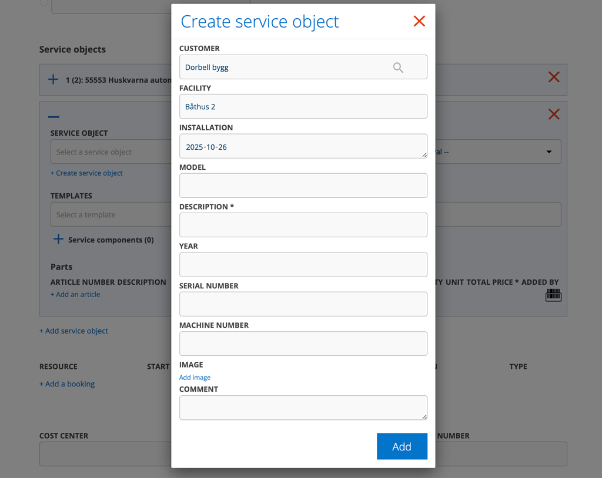Focus the Model input field

303,186
